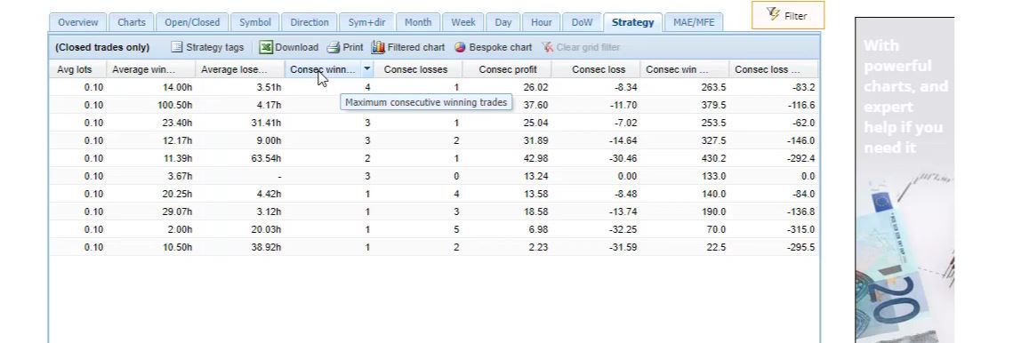1021x343 pixels.
Task: Open the MAE/MFE tab
Action: [694, 22]
